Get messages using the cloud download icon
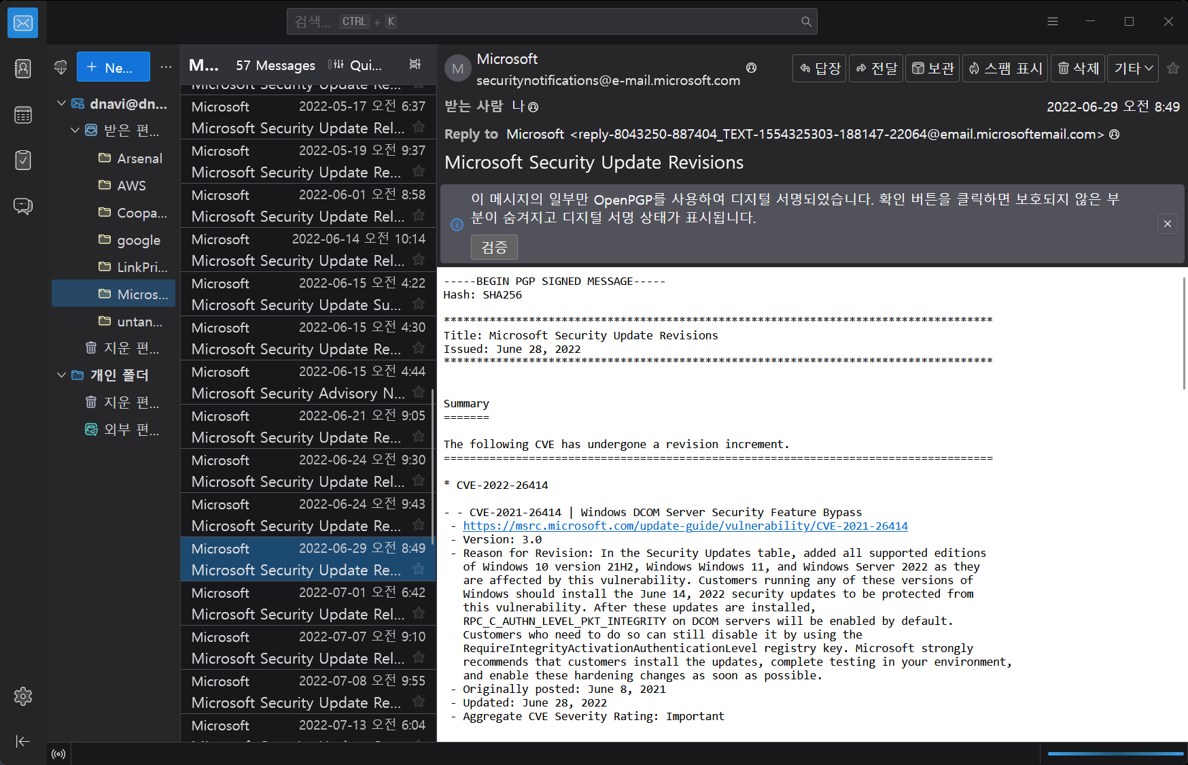Viewport: 1188px width, 765px height. coord(60,67)
